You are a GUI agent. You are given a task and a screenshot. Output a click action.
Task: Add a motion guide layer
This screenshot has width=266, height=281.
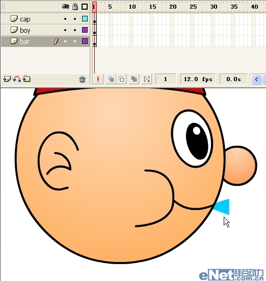coord(17,79)
